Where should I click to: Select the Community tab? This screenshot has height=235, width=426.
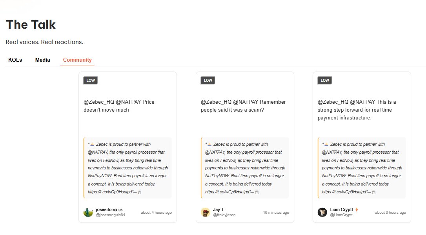point(77,60)
